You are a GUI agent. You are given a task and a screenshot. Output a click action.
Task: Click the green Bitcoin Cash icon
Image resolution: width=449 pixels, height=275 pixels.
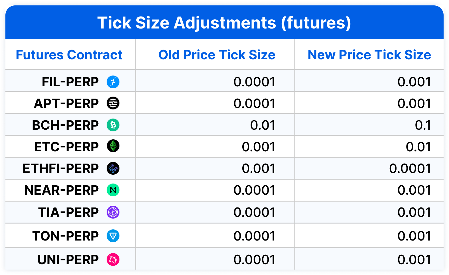tap(113, 125)
